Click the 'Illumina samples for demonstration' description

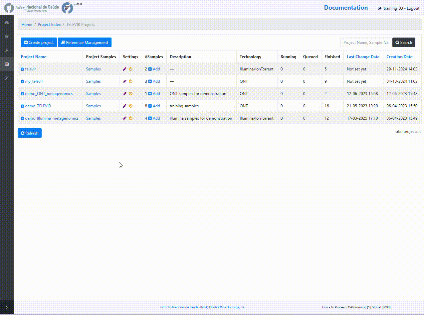point(201,118)
